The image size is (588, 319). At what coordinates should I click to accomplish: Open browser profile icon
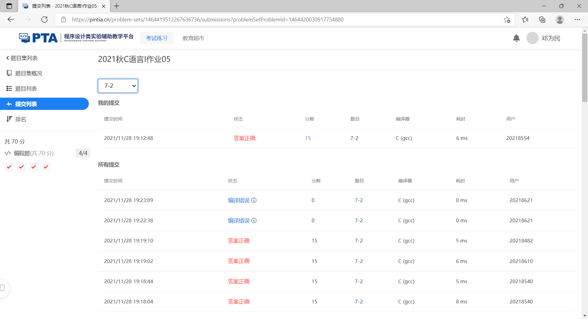tap(560, 20)
